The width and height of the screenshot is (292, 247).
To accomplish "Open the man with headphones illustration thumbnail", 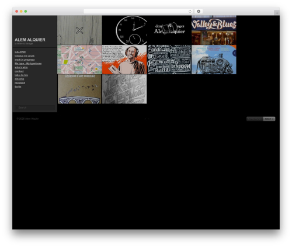I will (x=124, y=60).
